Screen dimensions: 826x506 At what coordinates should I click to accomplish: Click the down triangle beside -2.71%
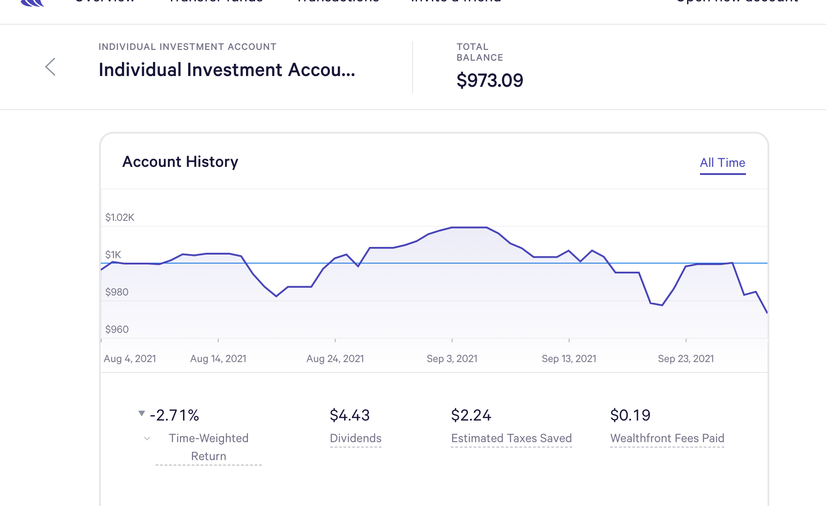click(142, 413)
